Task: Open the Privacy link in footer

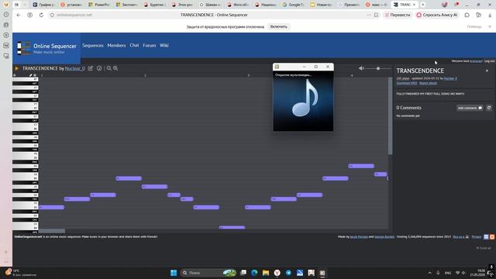Action: [477, 236]
